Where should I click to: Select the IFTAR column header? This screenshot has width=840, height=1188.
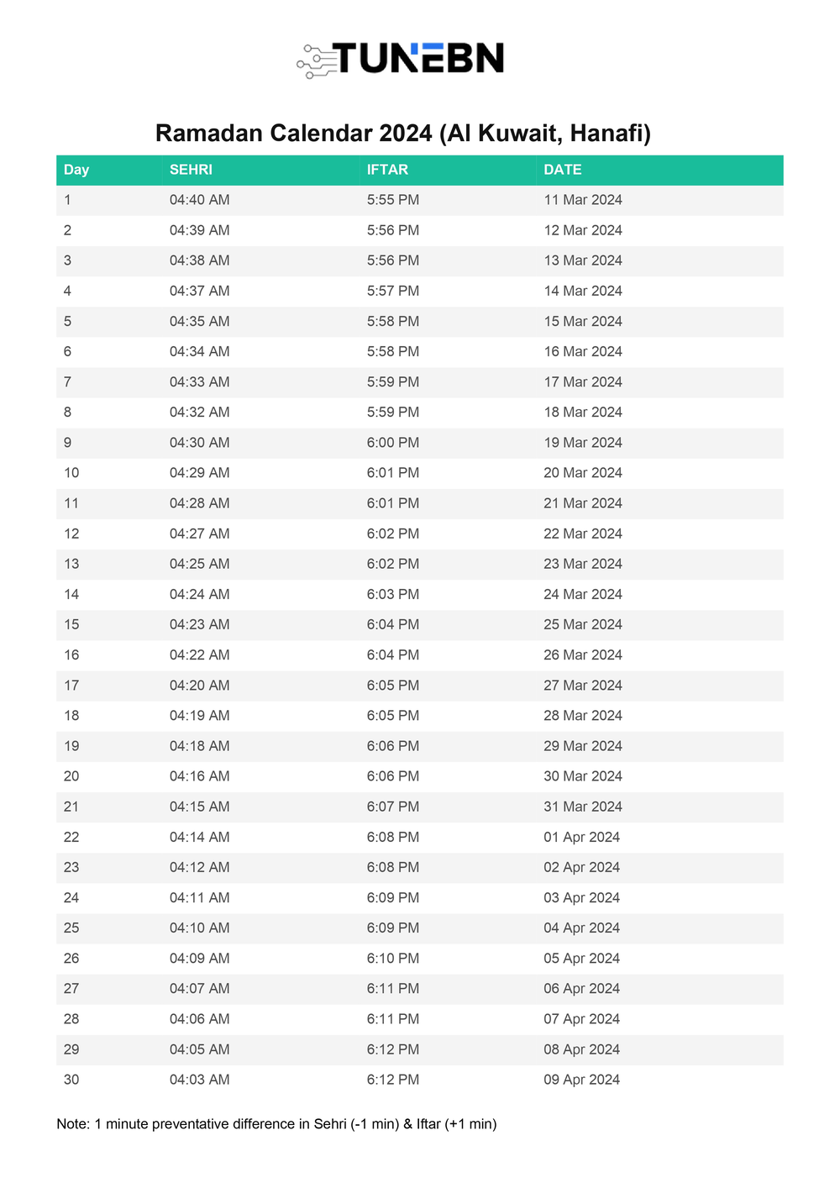(x=387, y=170)
